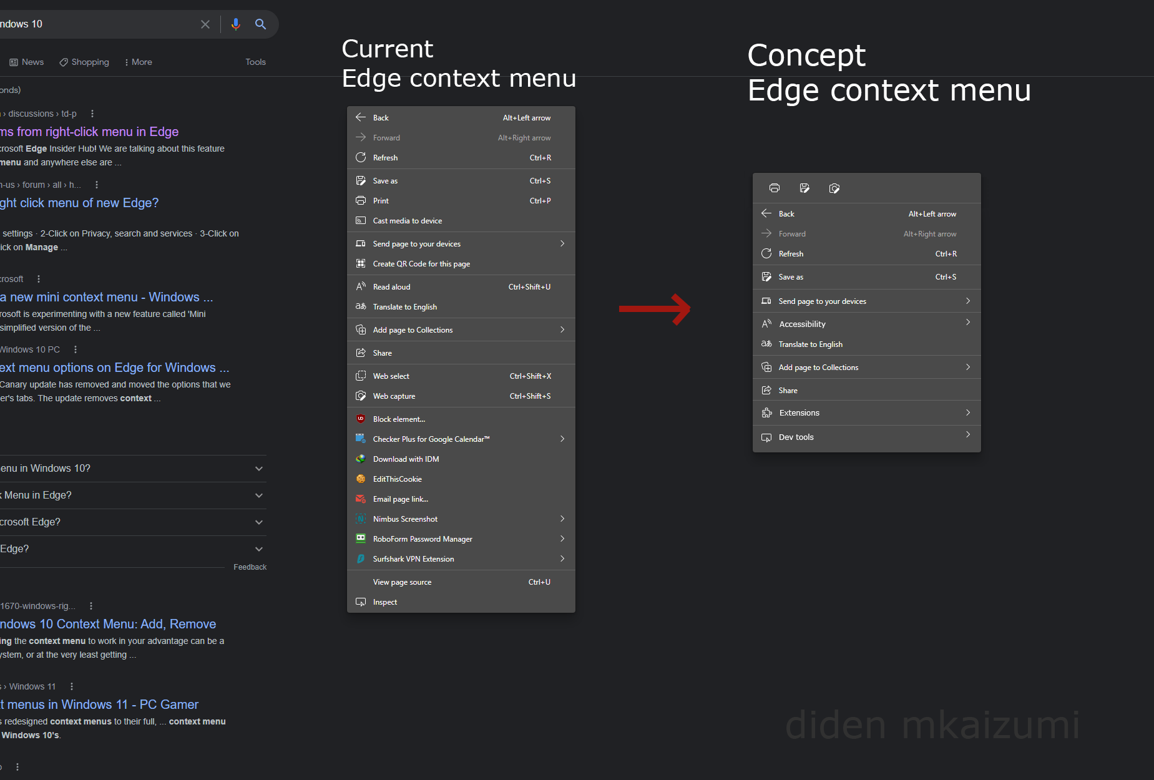
Task: Open Nimbus Screenshot extension
Action: tap(404, 519)
